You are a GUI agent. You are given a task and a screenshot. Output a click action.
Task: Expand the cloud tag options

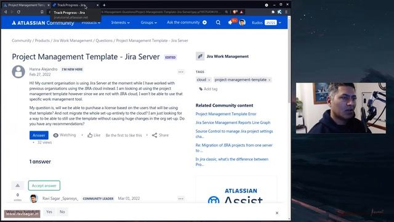209,80
